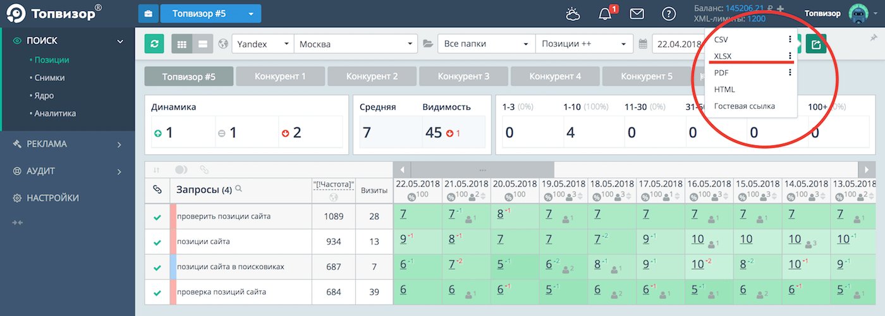Export as XLSX
This screenshot has height=316, width=885.
tap(723, 56)
